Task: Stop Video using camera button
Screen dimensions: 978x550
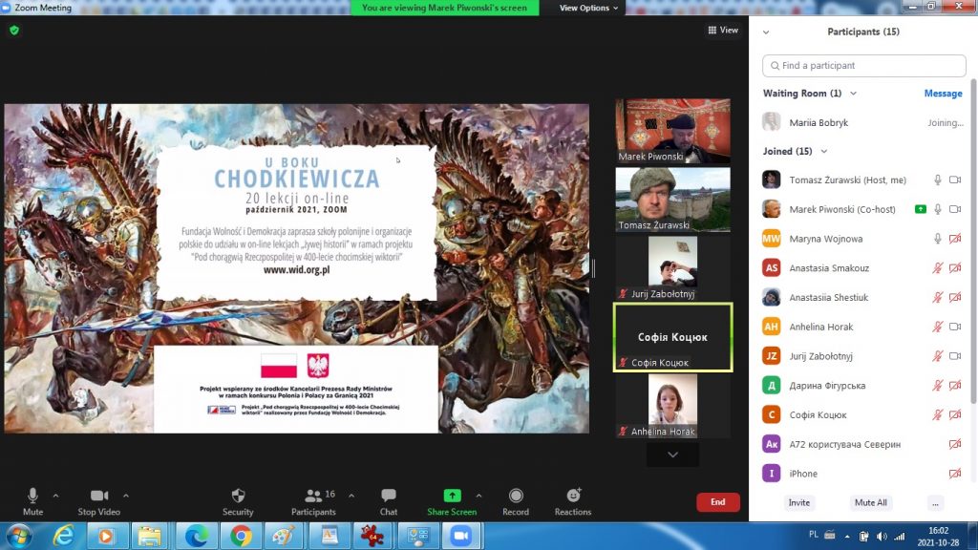Action: [x=99, y=496]
